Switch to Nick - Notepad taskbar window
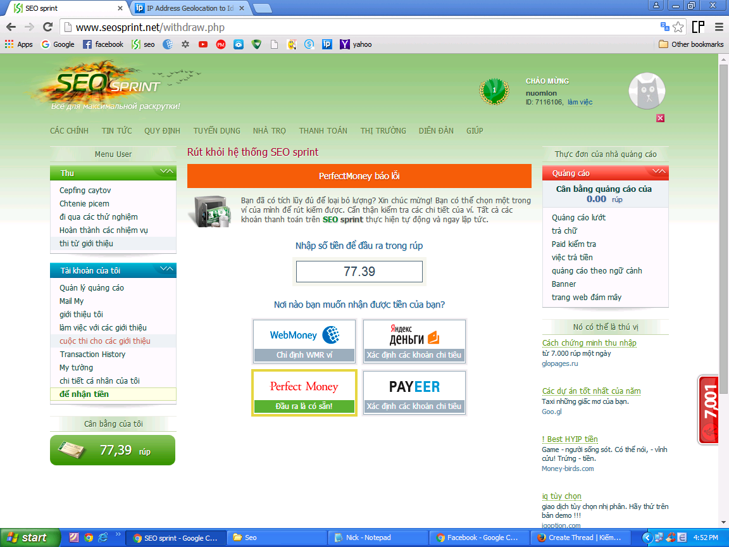The height and width of the screenshot is (547, 729). [377, 538]
